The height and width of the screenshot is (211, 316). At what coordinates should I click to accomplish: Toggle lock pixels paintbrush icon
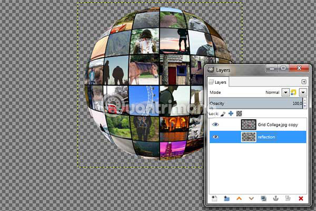(223, 113)
